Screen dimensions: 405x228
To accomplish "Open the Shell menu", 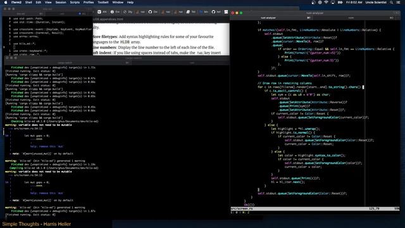I will [x=28, y=3].
